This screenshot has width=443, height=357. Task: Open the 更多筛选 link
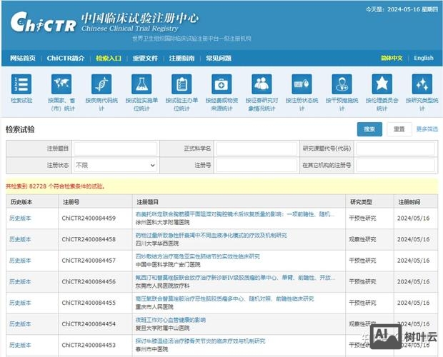coord(427,129)
